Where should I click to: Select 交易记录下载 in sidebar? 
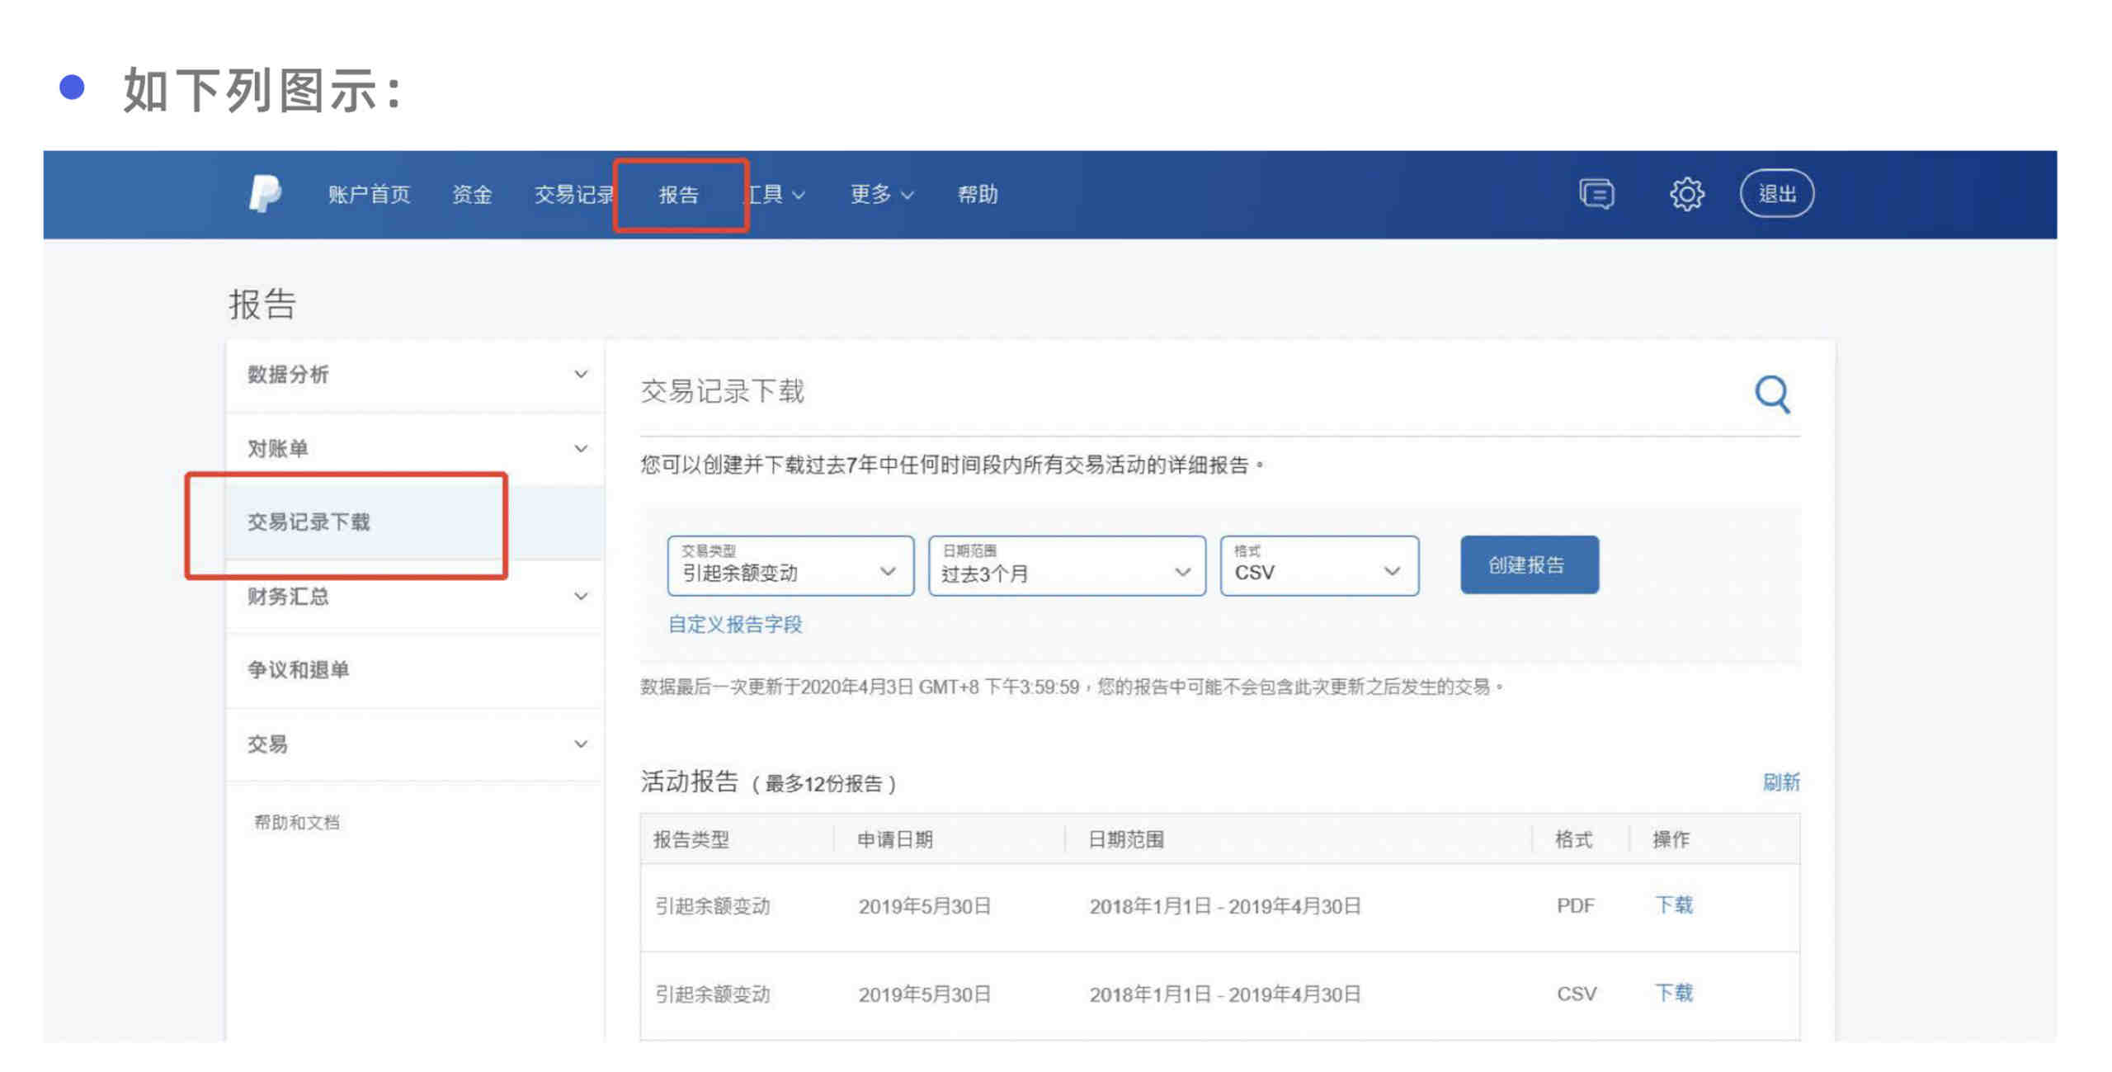point(415,522)
